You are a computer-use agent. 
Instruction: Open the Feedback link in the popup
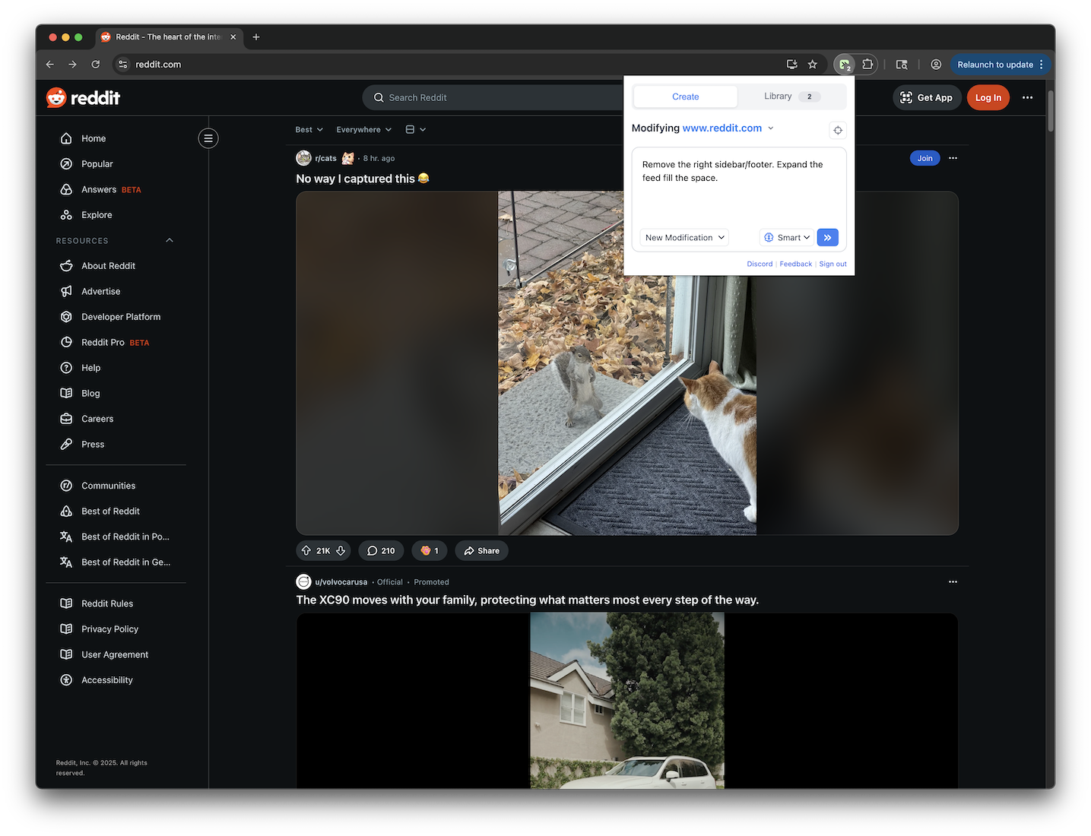click(x=795, y=264)
